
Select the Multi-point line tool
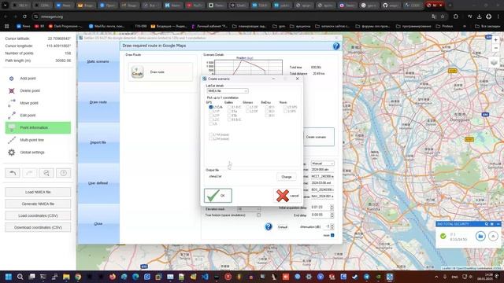(x=38, y=140)
